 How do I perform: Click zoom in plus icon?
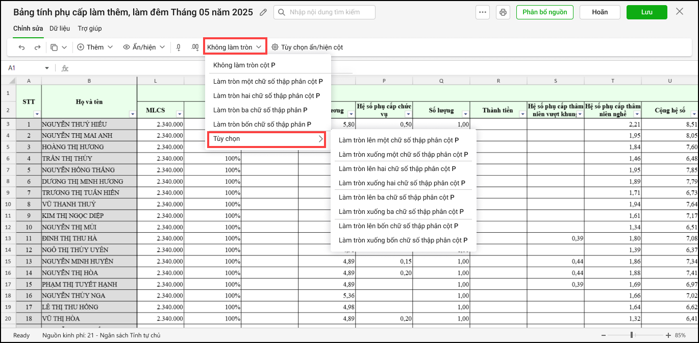click(x=668, y=335)
